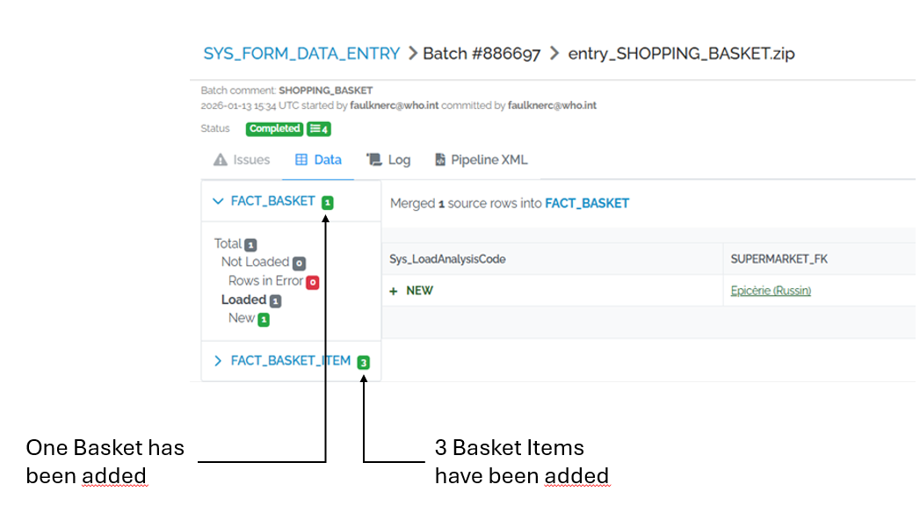This screenshot has height=506, width=920.
Task: Click the Issues warning triangle icon
Action: [x=219, y=159]
